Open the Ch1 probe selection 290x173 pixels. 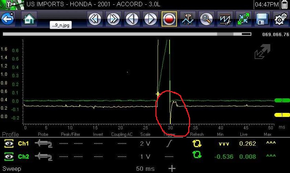point(43,143)
